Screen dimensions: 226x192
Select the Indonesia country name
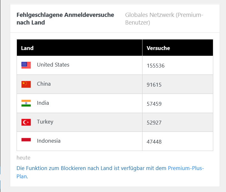[48, 141]
